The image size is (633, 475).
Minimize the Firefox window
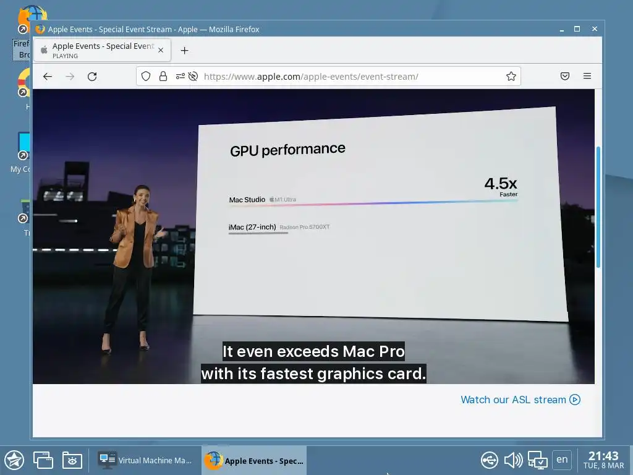(x=561, y=29)
